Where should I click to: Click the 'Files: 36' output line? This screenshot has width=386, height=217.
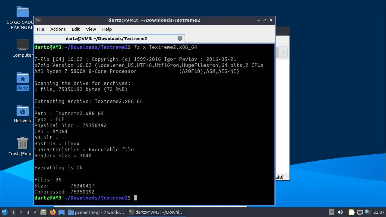point(48,180)
